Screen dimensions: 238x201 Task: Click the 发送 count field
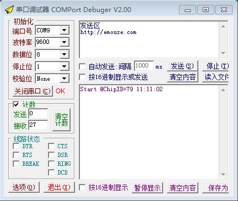tap(38, 114)
